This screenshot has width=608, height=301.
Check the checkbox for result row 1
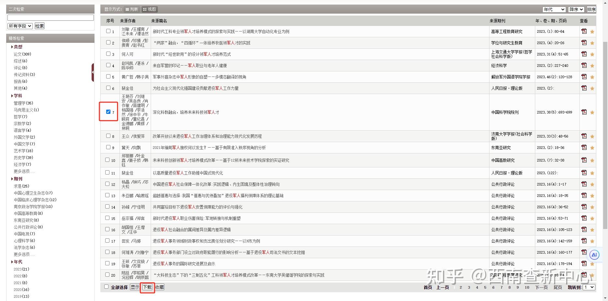pos(108,31)
